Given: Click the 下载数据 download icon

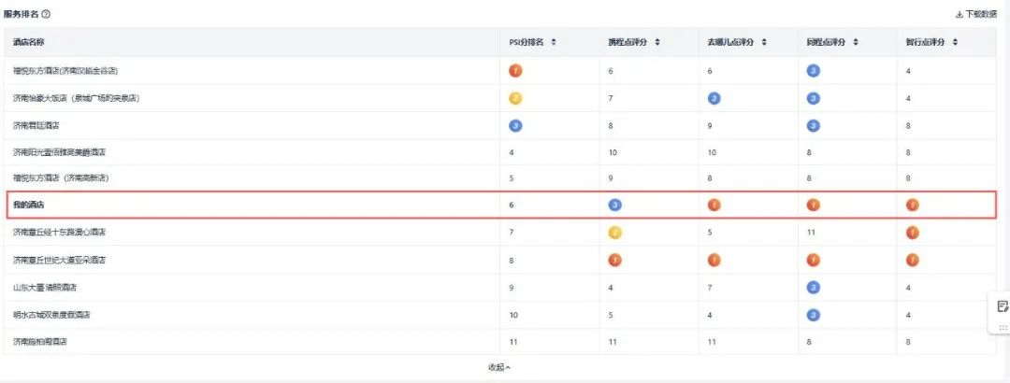Looking at the screenshot, I should point(959,15).
